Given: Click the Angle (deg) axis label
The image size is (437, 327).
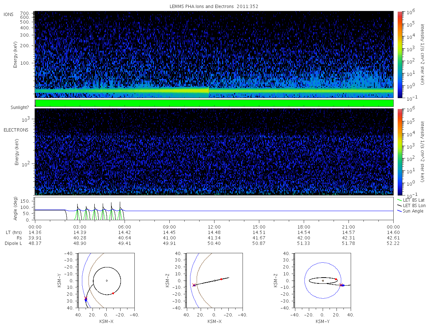Looking at the screenshot, I should pyautogui.click(x=26, y=209).
